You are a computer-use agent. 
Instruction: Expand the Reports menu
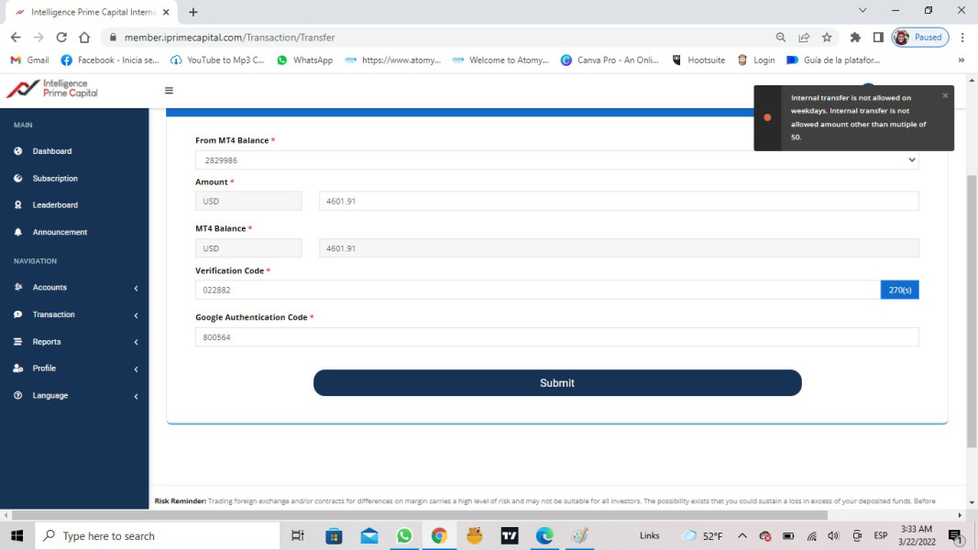coord(74,342)
